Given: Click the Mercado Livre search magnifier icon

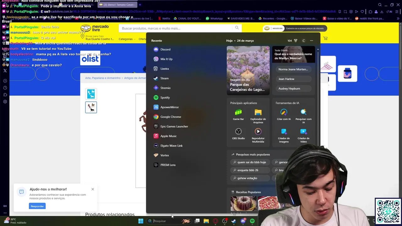Looking at the screenshot, I should (x=237, y=28).
